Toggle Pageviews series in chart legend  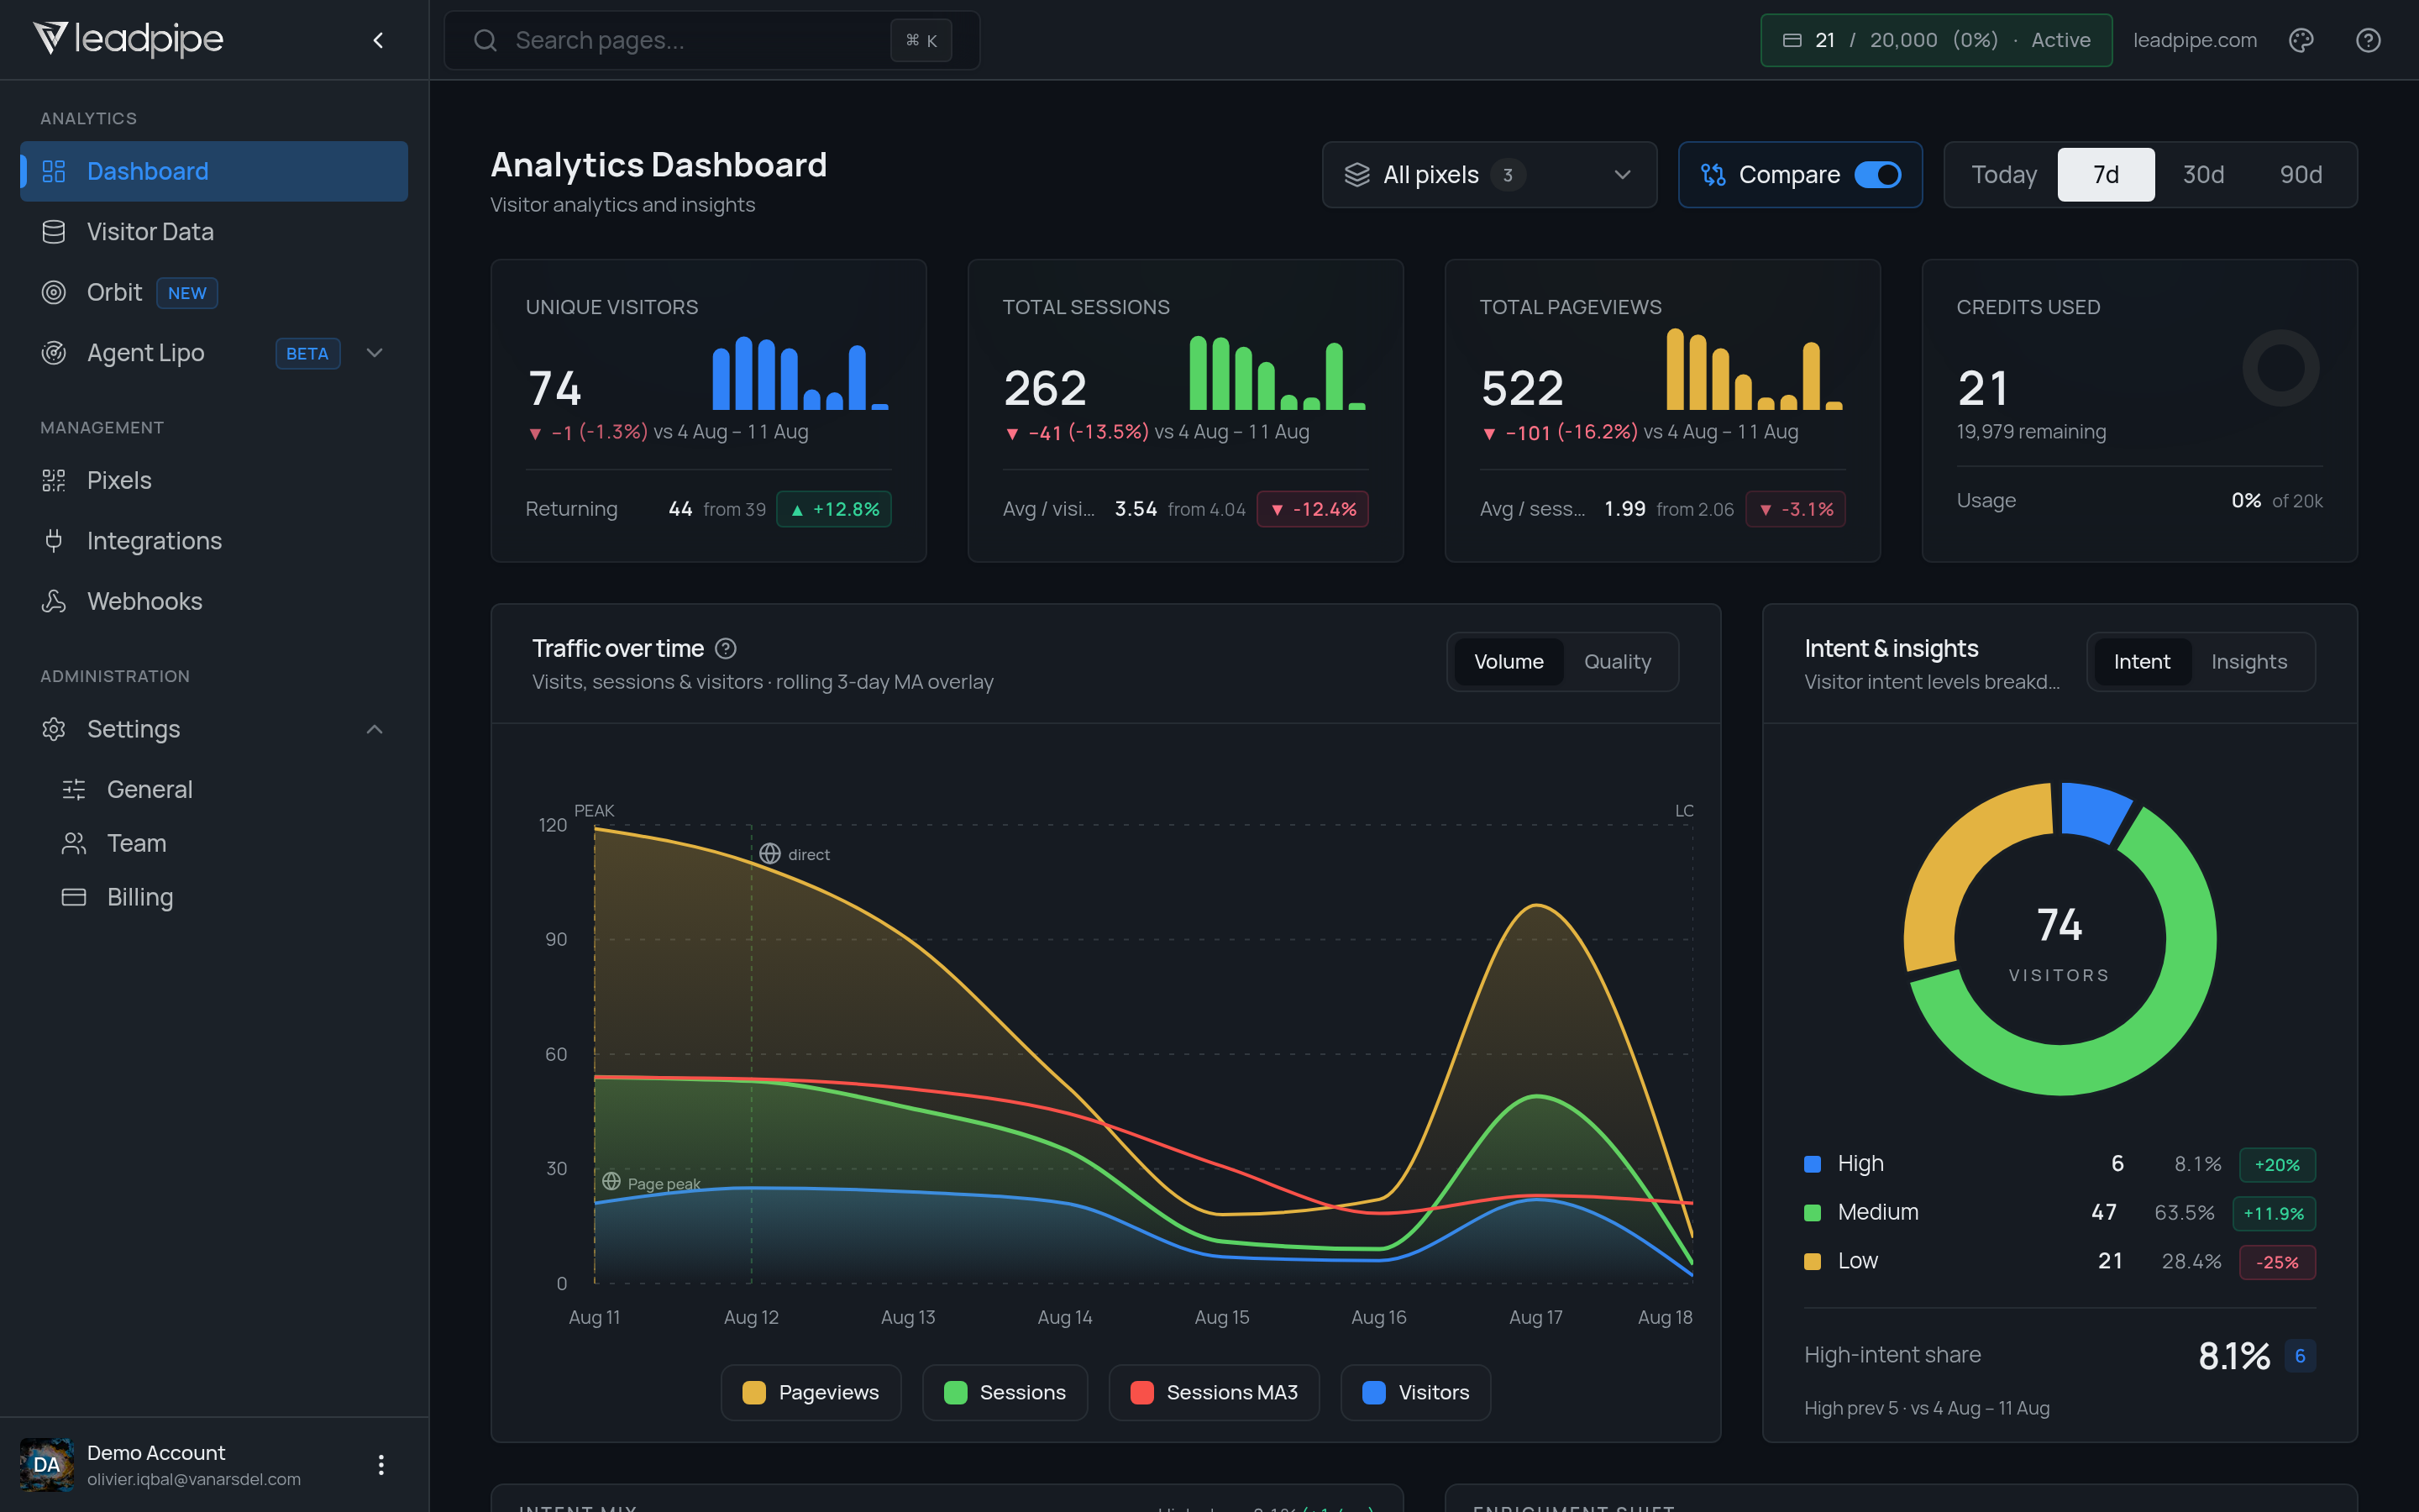click(811, 1392)
